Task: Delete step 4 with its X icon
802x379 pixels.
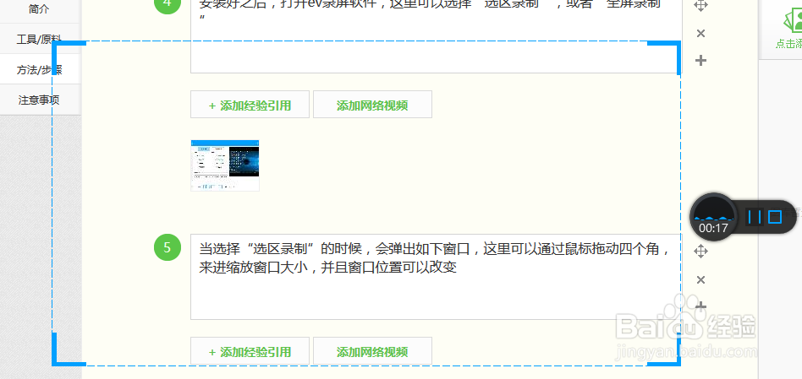Action: pos(701,34)
